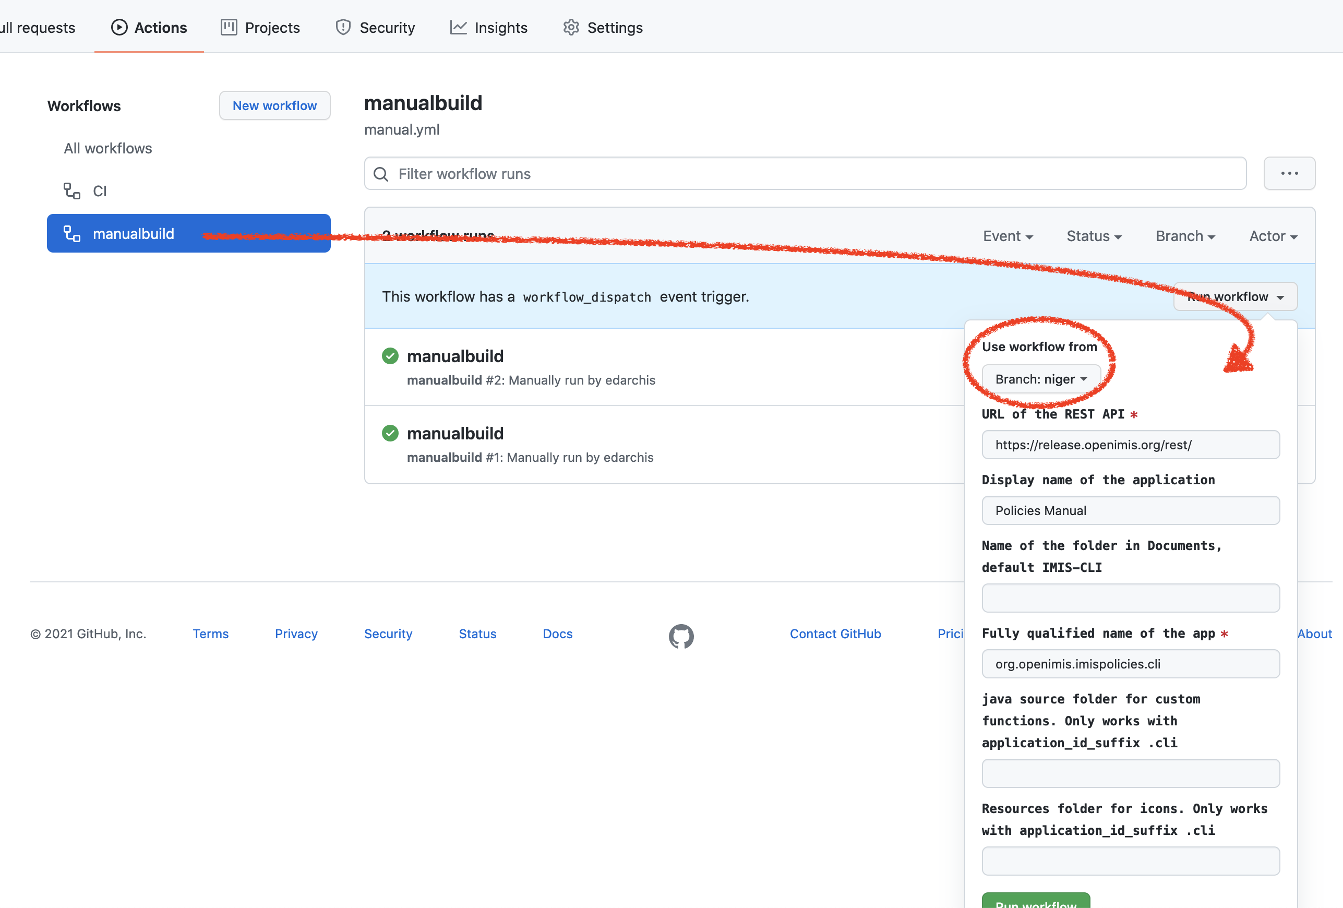Expand the Status filter dropdown

1094,236
